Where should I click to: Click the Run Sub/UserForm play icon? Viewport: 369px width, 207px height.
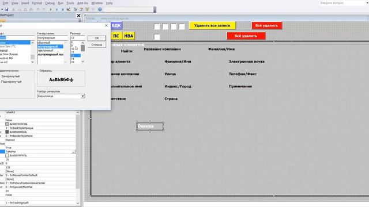pos(51,9)
